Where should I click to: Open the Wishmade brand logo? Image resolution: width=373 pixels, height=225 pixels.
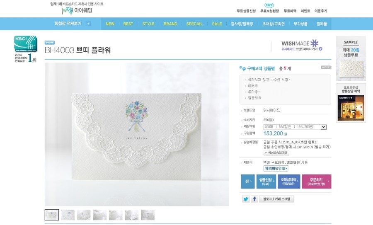click(x=300, y=43)
